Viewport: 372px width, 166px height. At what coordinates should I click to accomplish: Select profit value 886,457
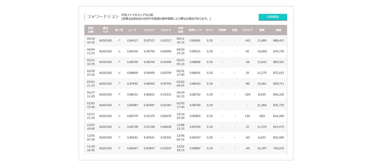[279, 40]
